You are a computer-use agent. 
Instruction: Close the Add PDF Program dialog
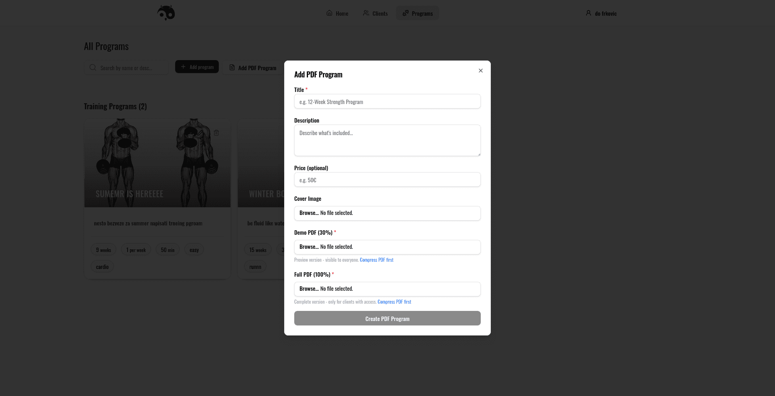point(480,71)
